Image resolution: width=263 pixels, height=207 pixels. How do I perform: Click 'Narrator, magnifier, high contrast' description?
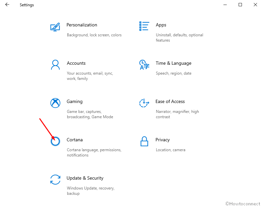pos(177,114)
